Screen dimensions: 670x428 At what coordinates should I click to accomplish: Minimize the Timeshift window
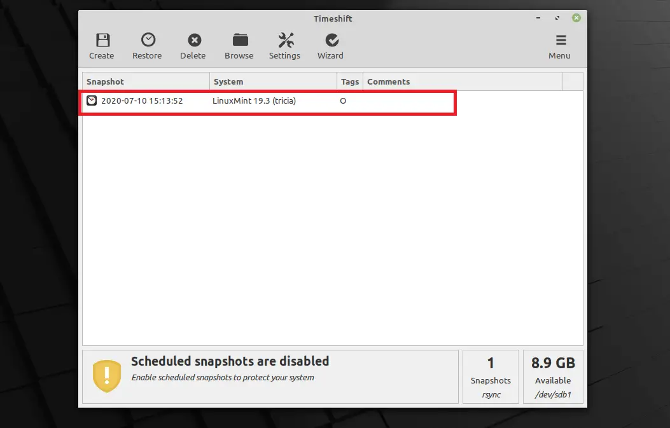[538, 18]
